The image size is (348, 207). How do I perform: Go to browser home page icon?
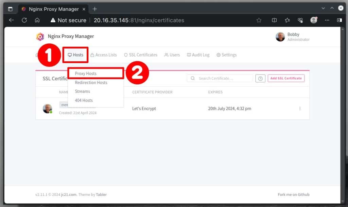(x=37, y=20)
